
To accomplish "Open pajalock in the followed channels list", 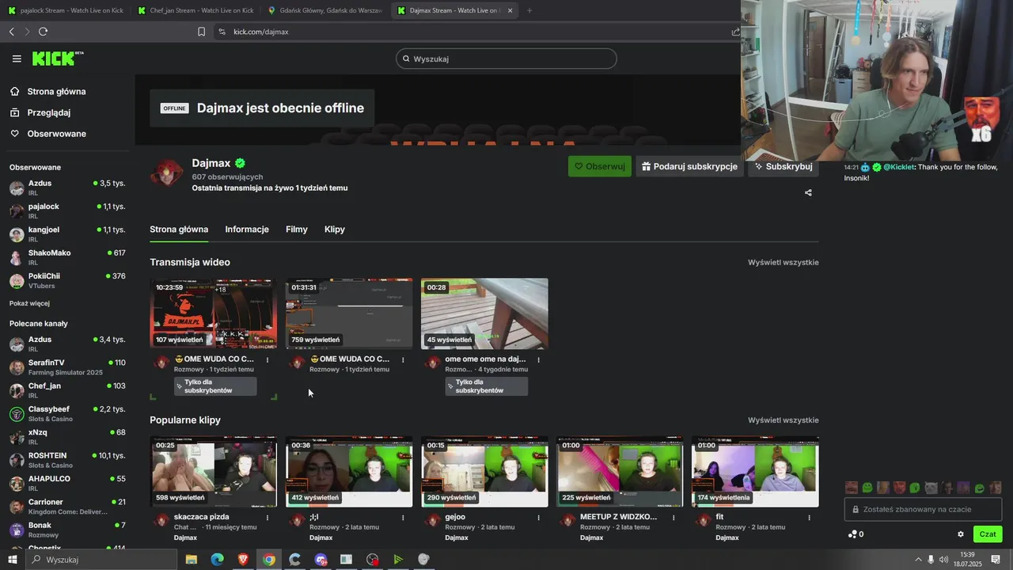I will tap(67, 211).
